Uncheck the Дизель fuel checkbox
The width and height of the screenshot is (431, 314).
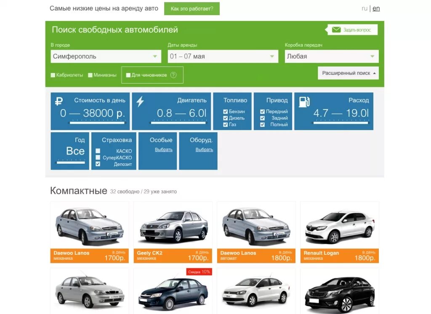(x=226, y=118)
